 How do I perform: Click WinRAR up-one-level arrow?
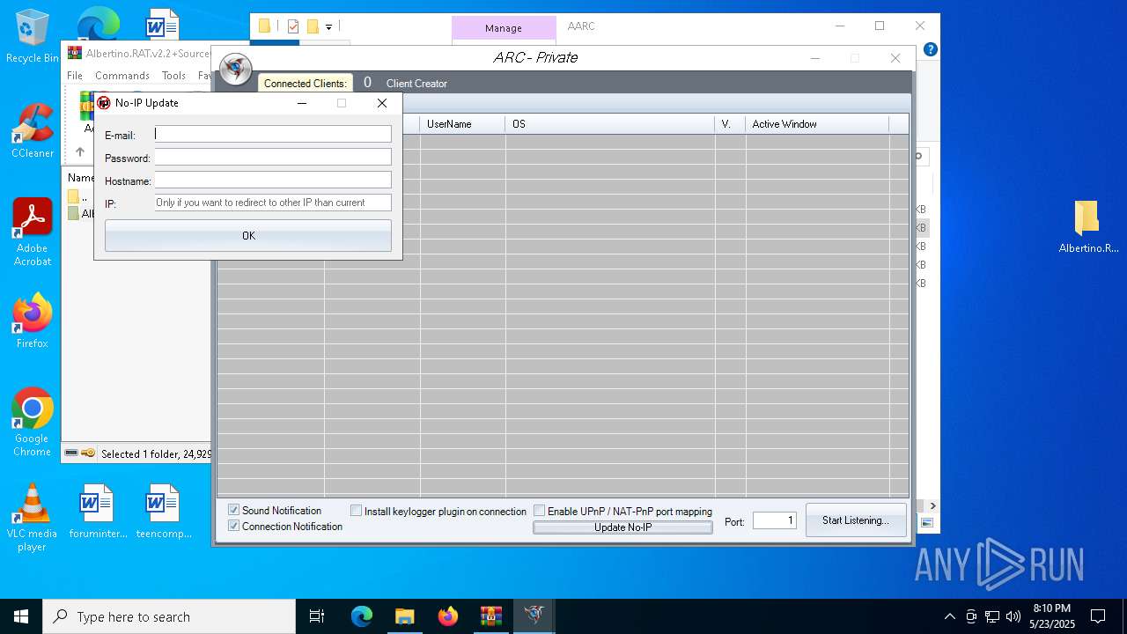[x=80, y=151]
